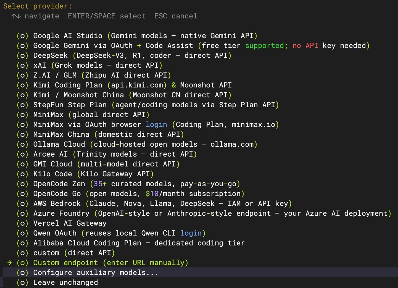Choose Vercel AI Gateway
This screenshot has width=398, height=288.
pos(62,224)
